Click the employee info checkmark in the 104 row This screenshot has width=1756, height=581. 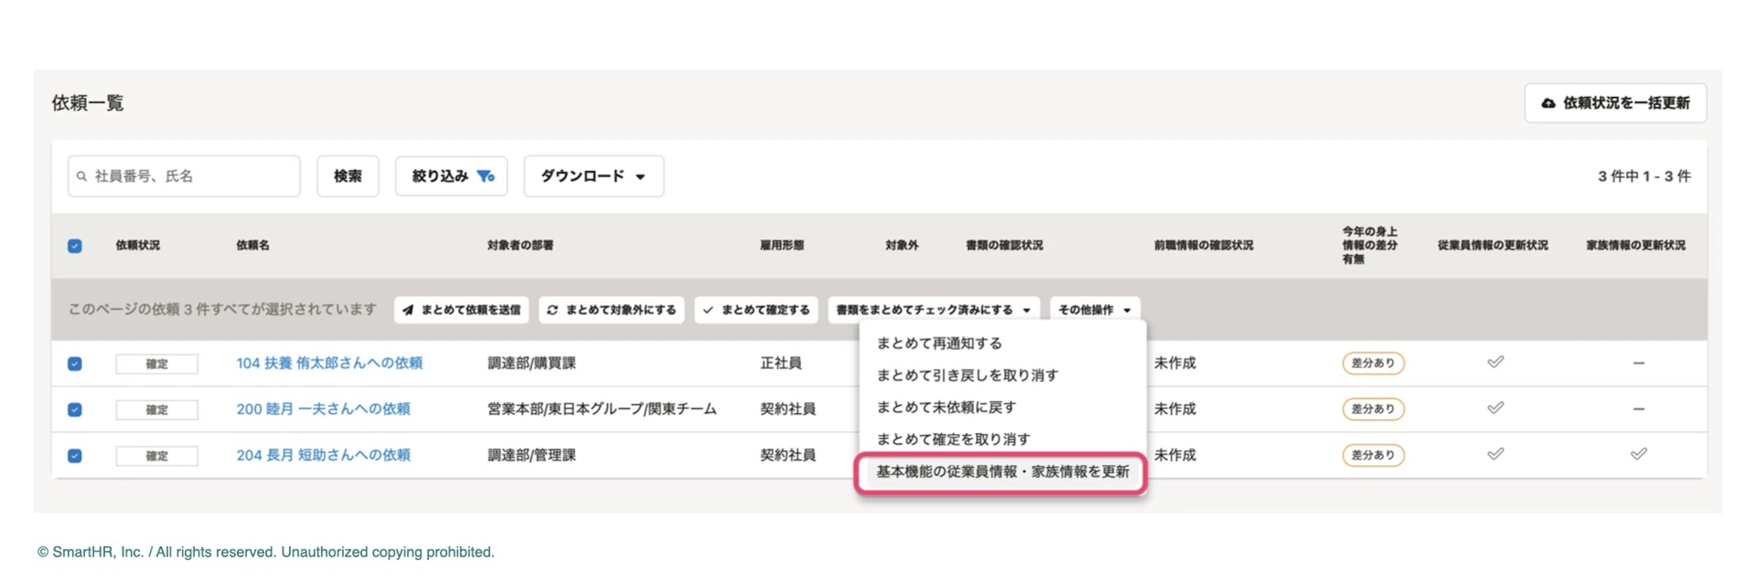(x=1495, y=362)
